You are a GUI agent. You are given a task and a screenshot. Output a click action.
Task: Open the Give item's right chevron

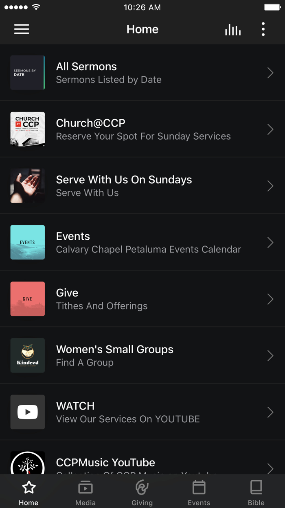click(270, 299)
